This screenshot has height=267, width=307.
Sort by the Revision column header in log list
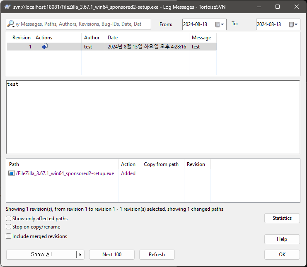click(20, 38)
